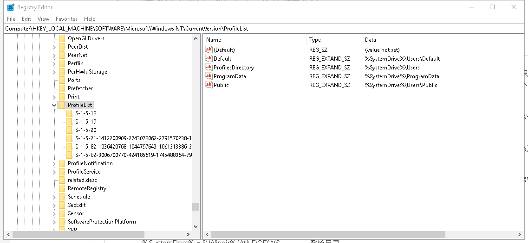Expand the PeerNet key
The height and width of the screenshot is (243, 528).
[54, 56]
